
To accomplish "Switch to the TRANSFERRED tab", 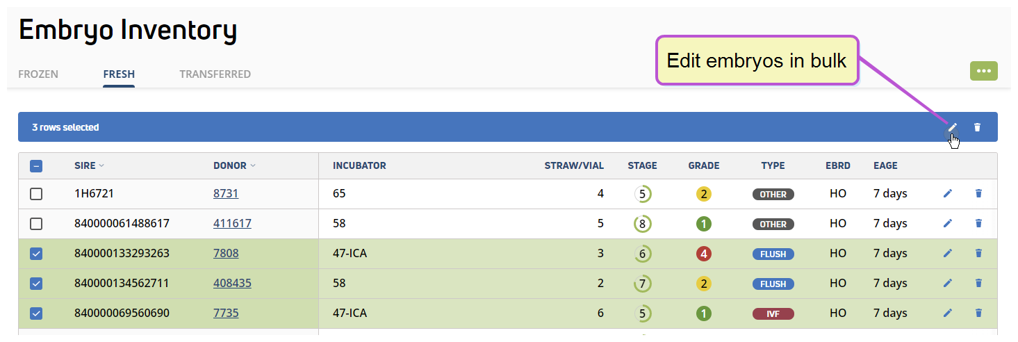I will point(215,74).
